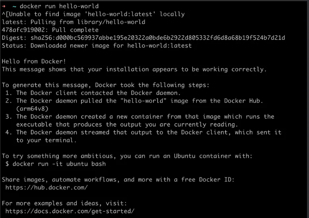Click step 3 about creating a new container
Viewport: 309px width, 218px height.
(145, 117)
